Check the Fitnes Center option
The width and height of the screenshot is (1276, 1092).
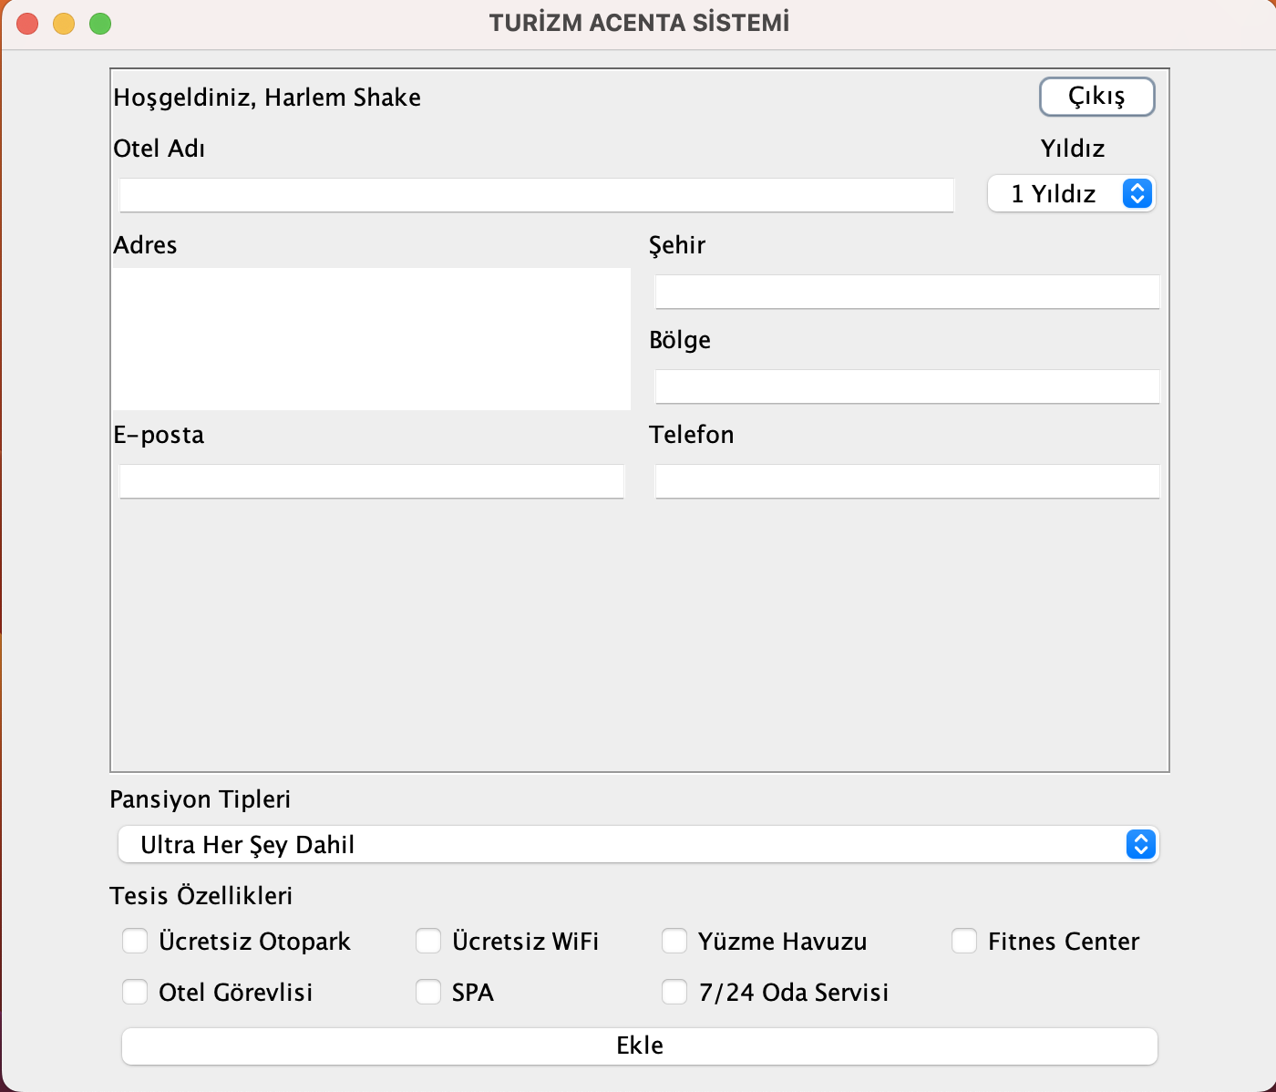pyautogui.click(x=964, y=941)
